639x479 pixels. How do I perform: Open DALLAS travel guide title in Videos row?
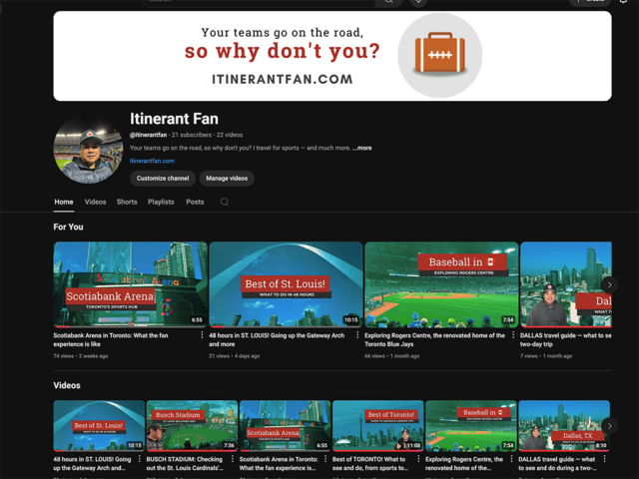coord(557,463)
